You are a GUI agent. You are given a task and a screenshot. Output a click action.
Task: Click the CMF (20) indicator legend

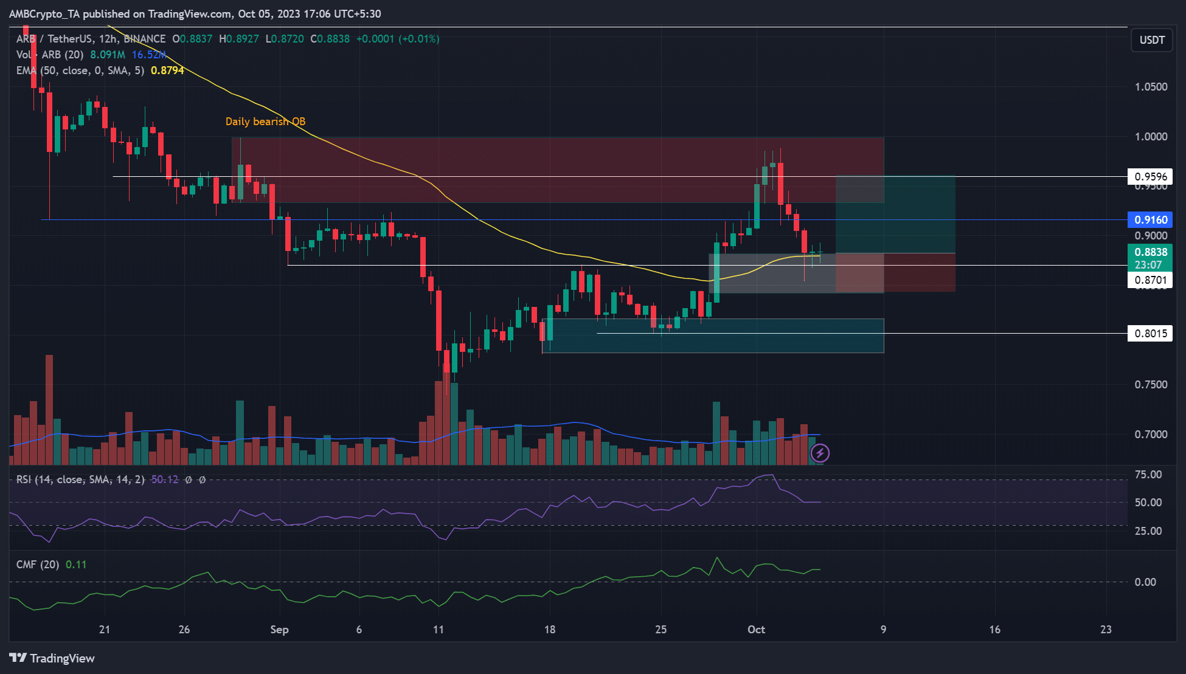tap(38, 565)
